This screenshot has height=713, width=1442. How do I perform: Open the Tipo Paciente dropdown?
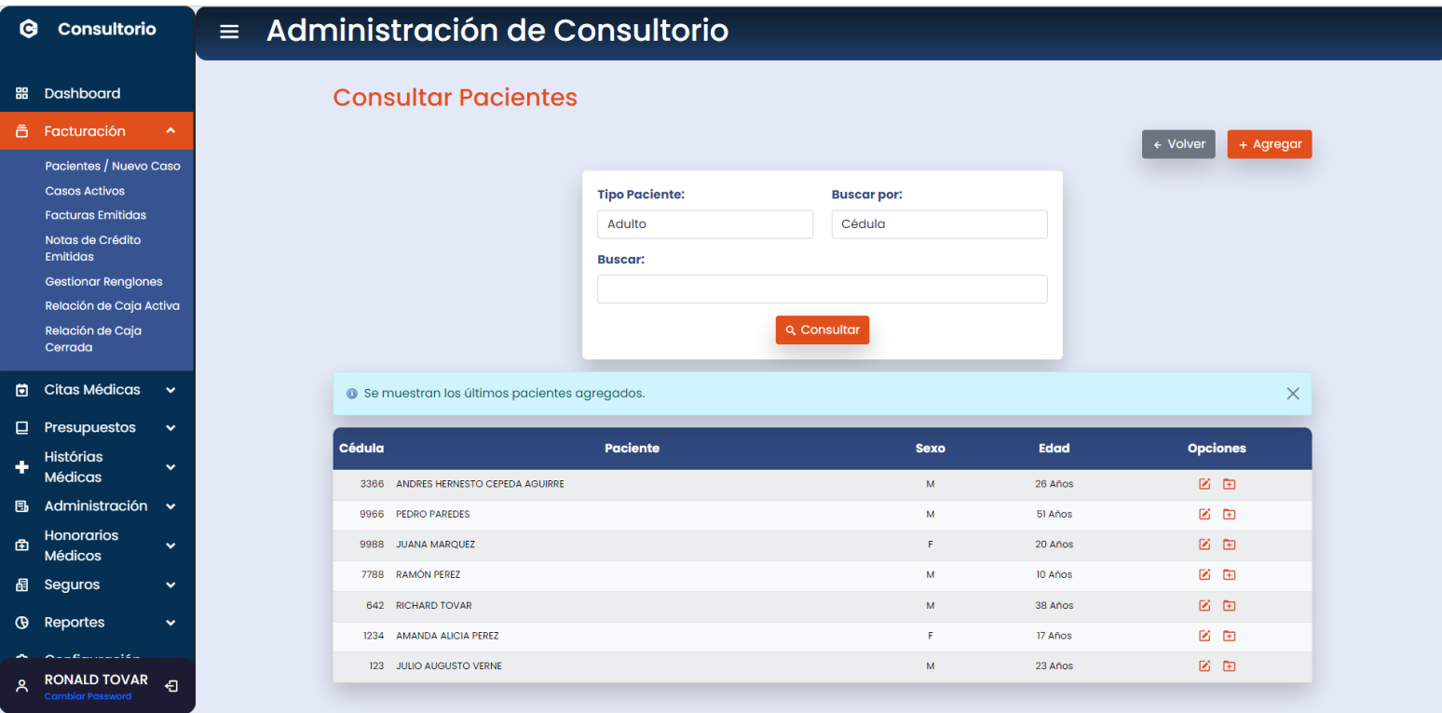click(x=704, y=224)
